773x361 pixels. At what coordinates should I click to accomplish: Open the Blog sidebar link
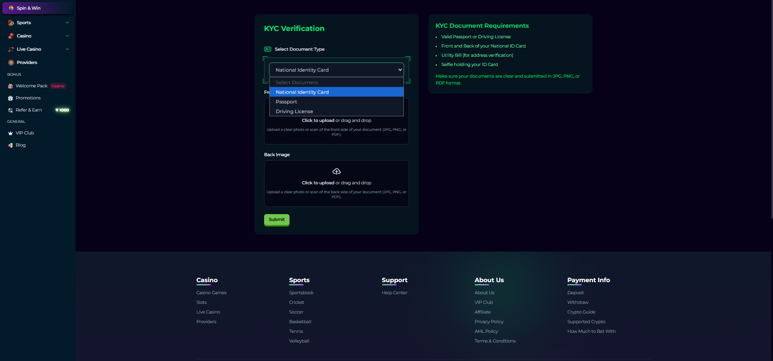[x=21, y=145]
